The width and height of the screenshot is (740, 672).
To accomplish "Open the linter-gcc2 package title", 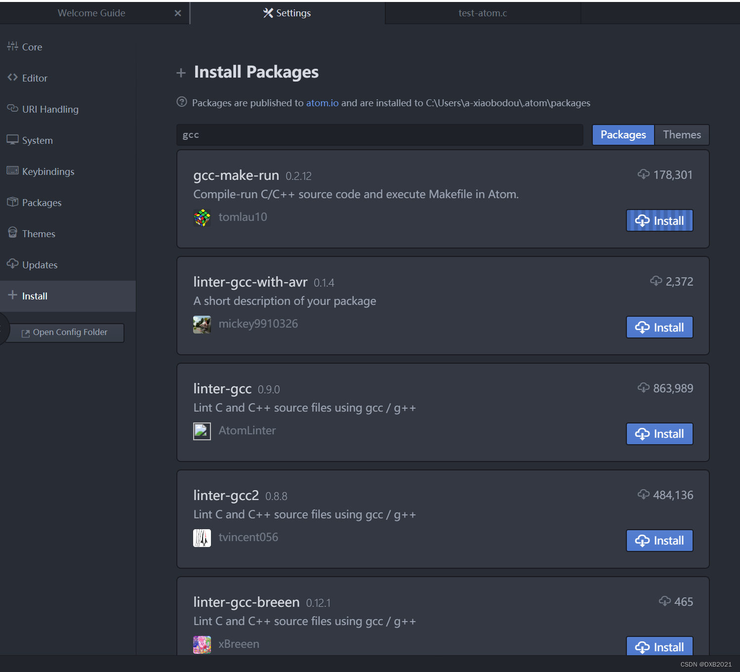I will coord(226,496).
